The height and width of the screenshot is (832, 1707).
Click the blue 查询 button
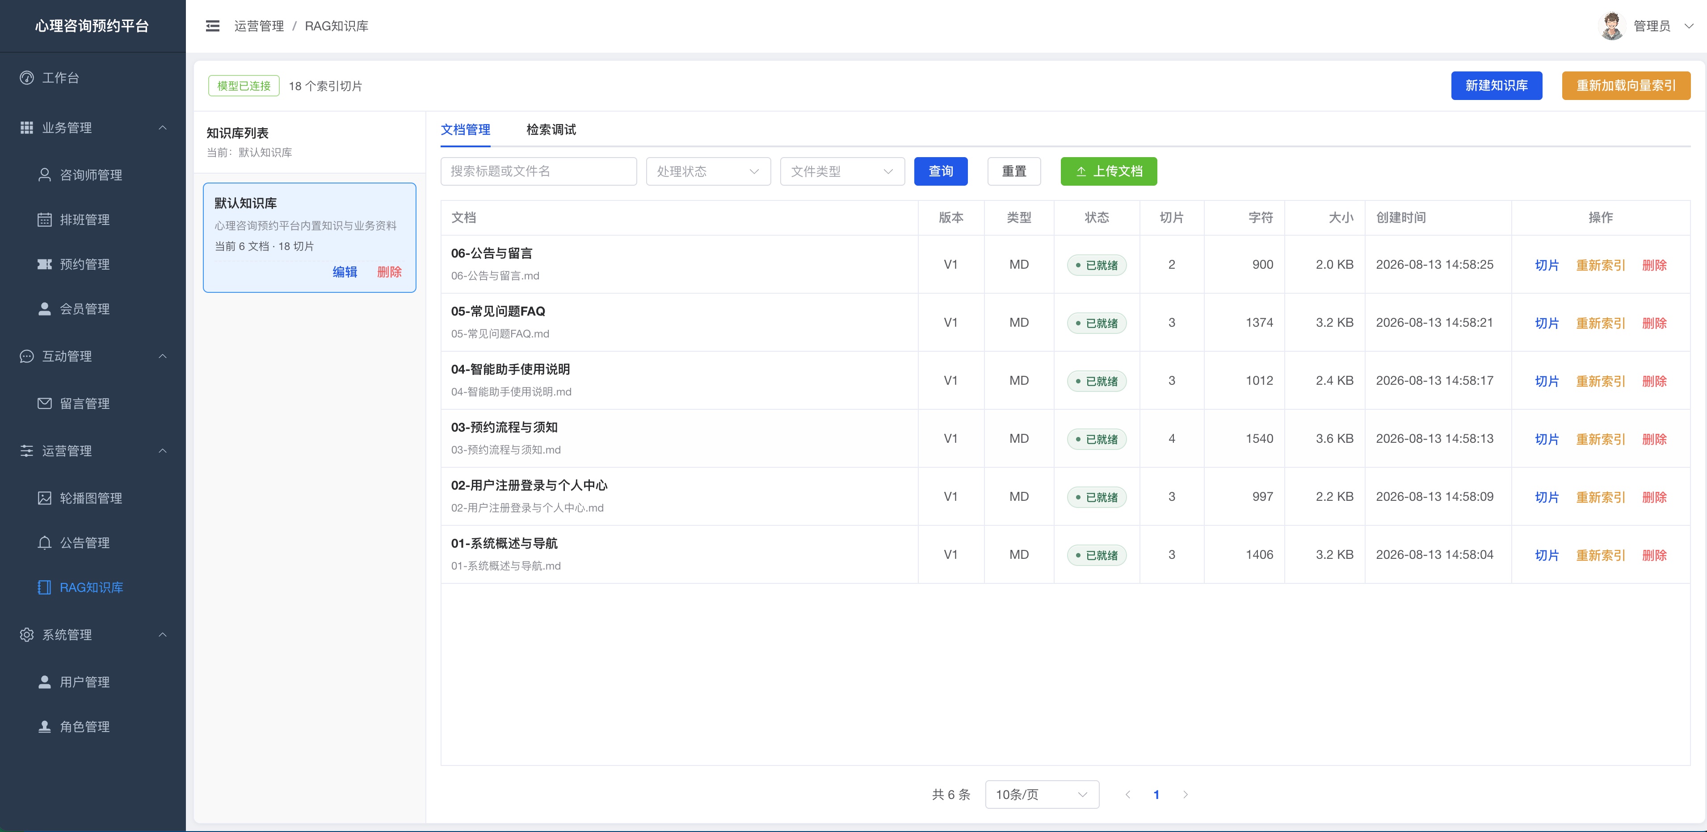pyautogui.click(x=940, y=171)
